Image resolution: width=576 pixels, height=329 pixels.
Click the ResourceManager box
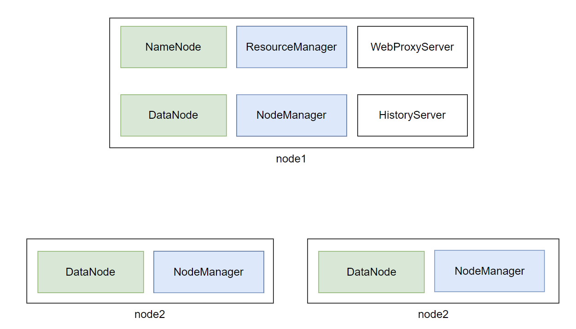291,46
